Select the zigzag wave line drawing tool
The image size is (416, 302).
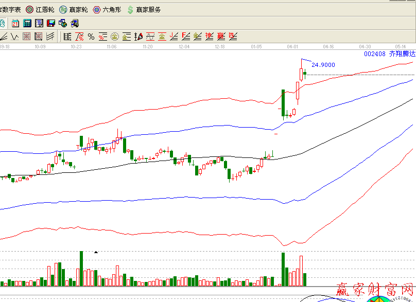pos(15,37)
